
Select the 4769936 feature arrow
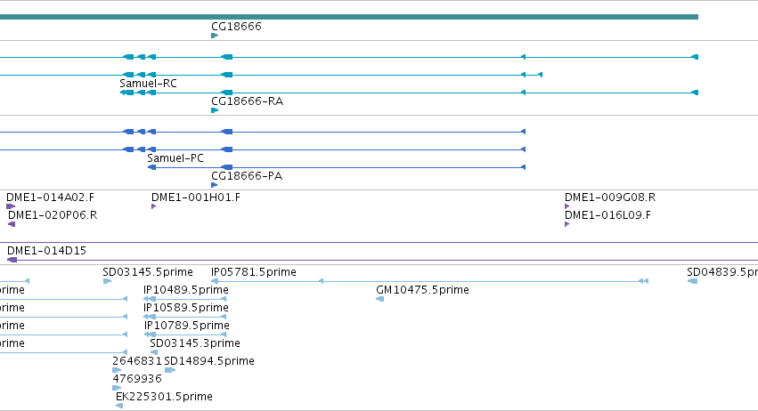(117, 388)
